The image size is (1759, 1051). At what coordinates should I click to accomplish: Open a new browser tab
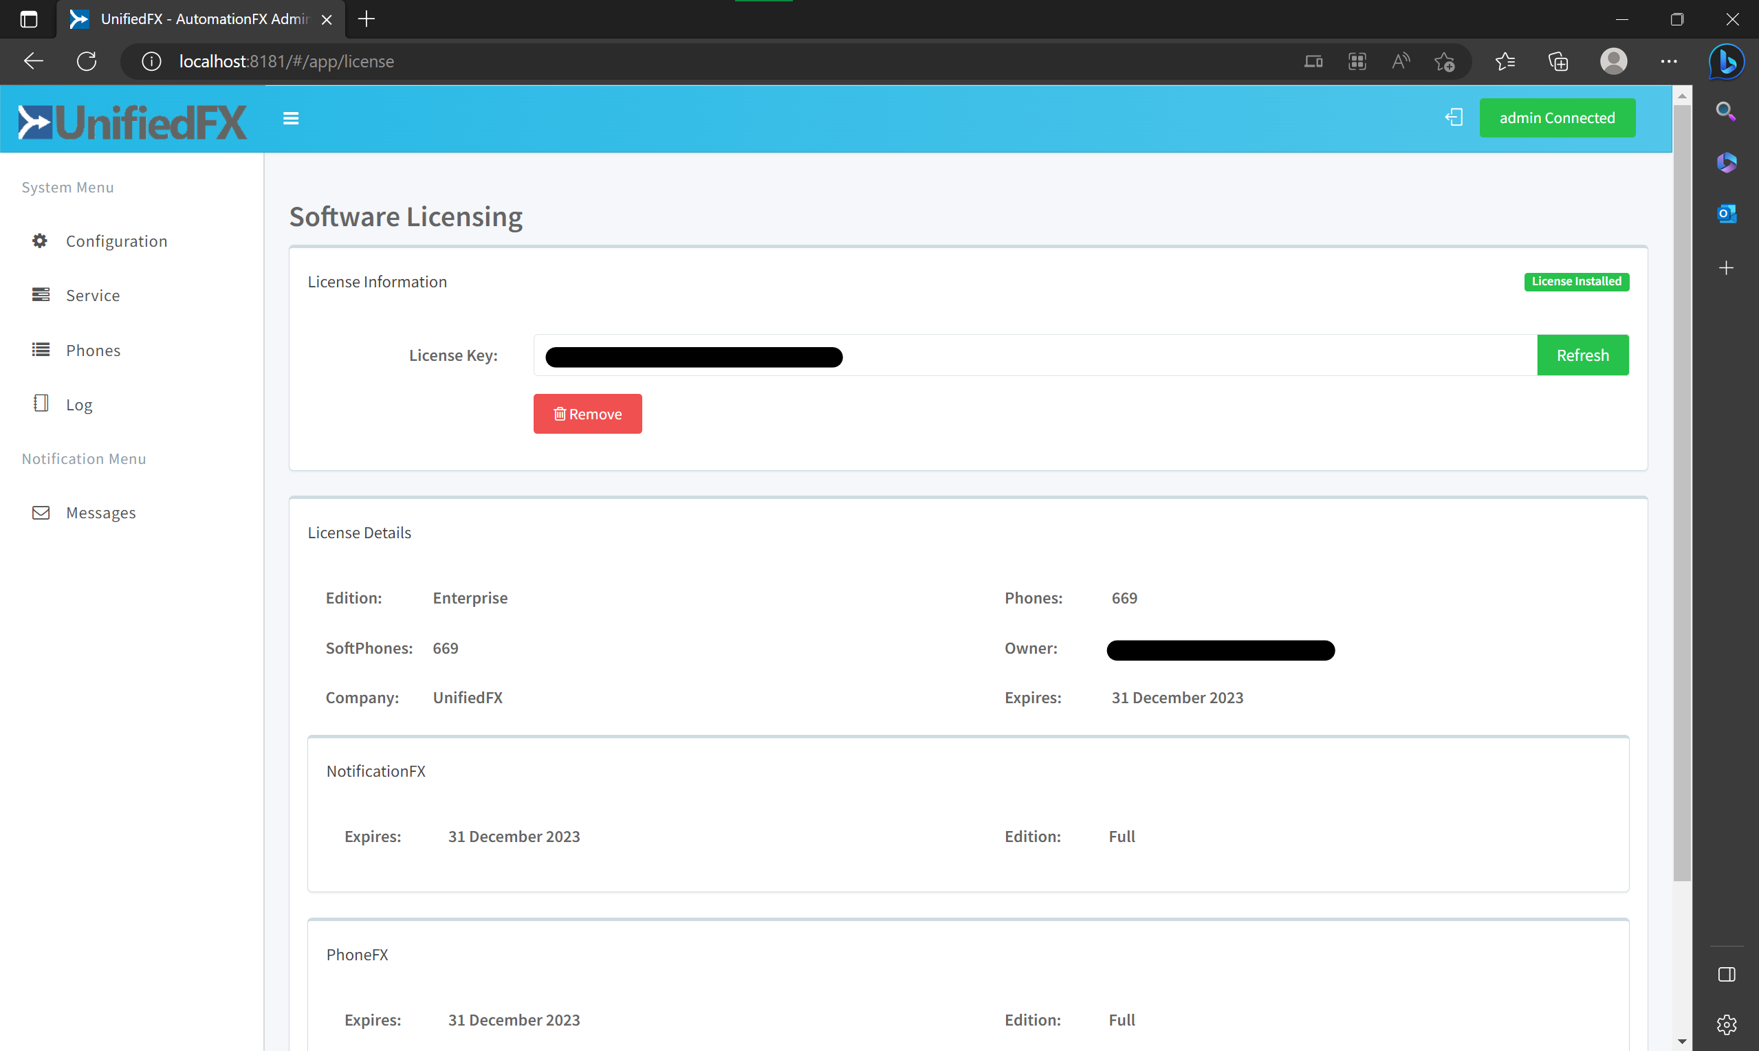367,19
